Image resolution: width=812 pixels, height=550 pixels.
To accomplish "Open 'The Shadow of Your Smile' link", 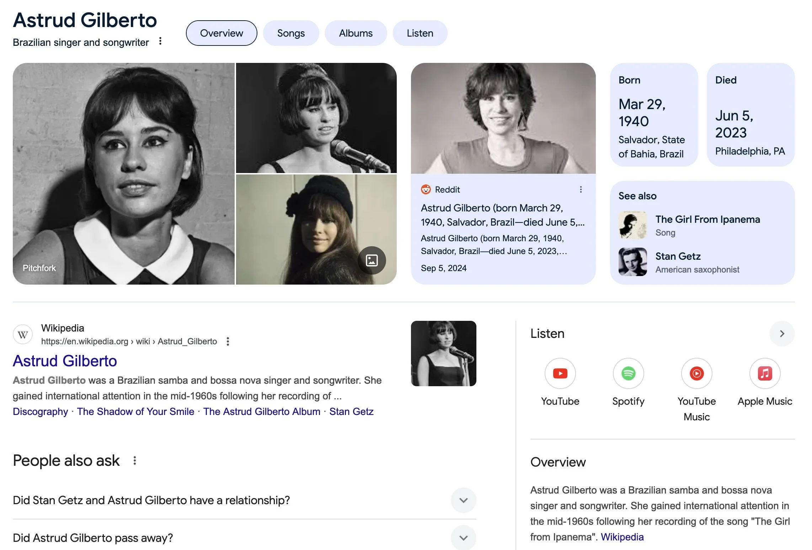I will (135, 411).
